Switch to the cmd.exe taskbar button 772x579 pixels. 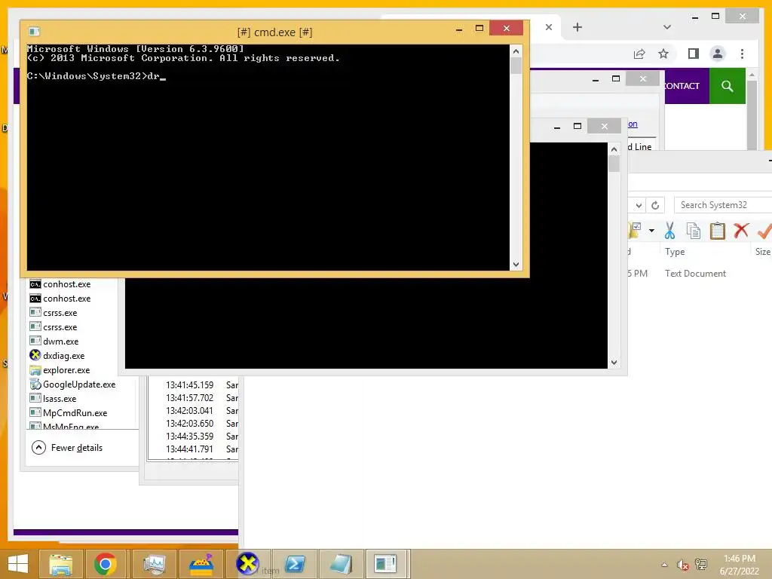[x=385, y=564]
